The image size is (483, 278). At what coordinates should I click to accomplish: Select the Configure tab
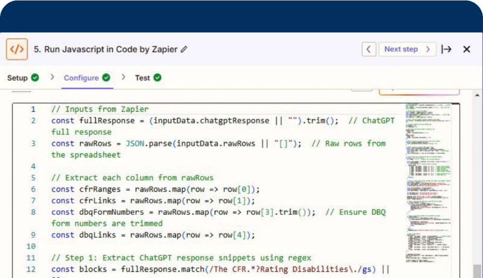81,78
